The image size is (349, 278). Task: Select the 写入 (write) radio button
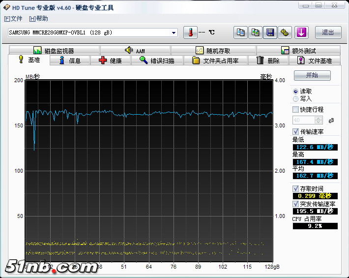295,99
